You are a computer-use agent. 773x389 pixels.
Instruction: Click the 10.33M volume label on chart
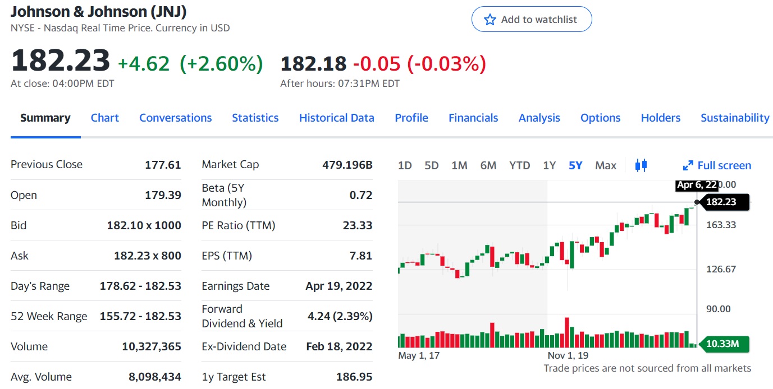coord(722,344)
